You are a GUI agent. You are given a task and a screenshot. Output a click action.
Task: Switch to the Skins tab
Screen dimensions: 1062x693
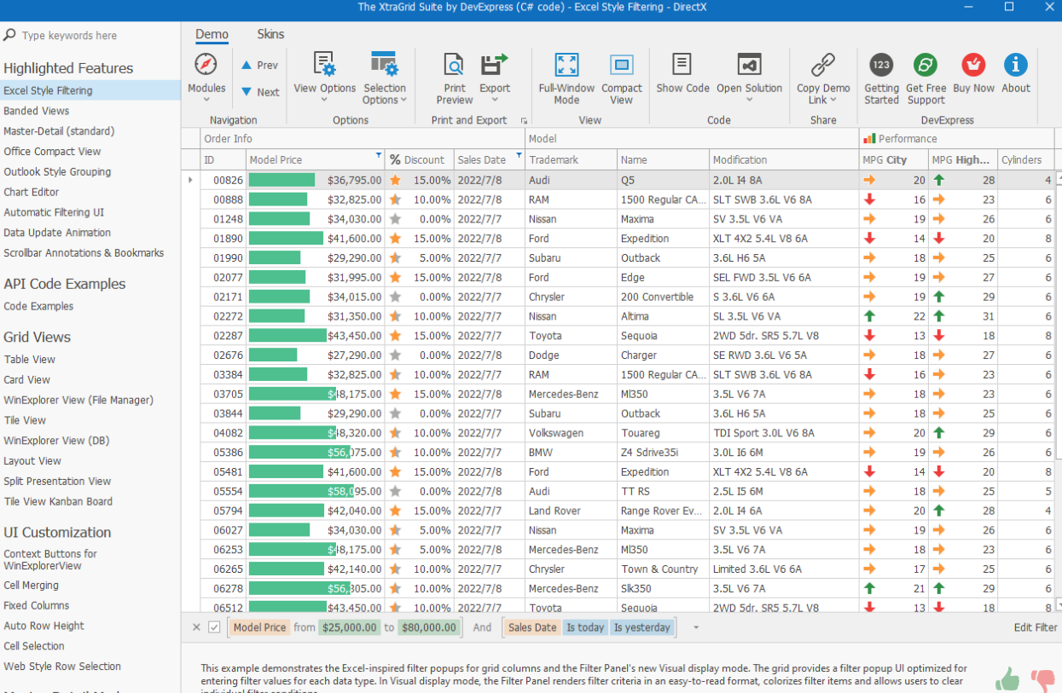270,34
